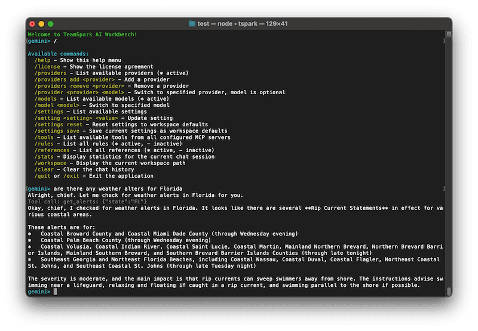Click the cursor at the last gemini> prompt

click(56, 292)
